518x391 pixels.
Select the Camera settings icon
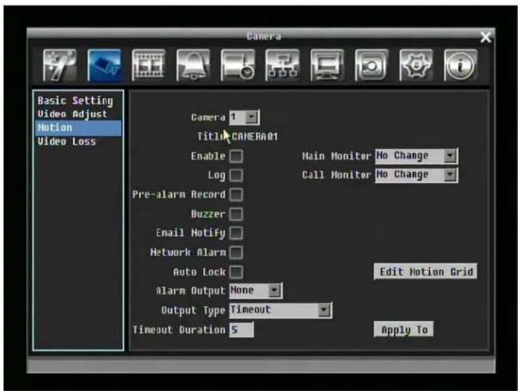[104, 65]
